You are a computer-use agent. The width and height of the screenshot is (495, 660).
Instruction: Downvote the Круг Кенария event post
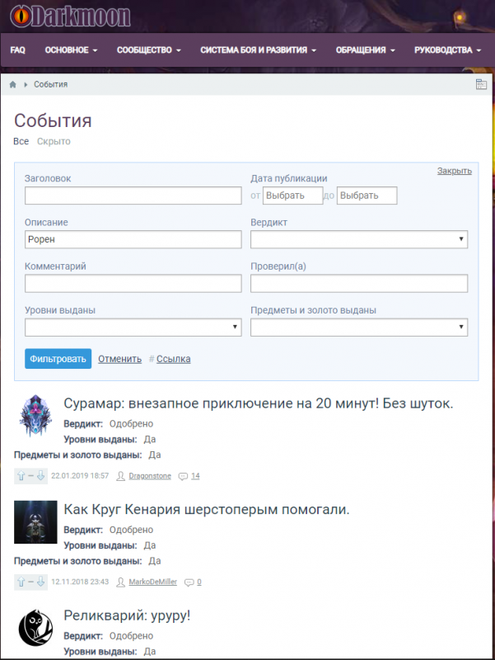tap(40, 582)
